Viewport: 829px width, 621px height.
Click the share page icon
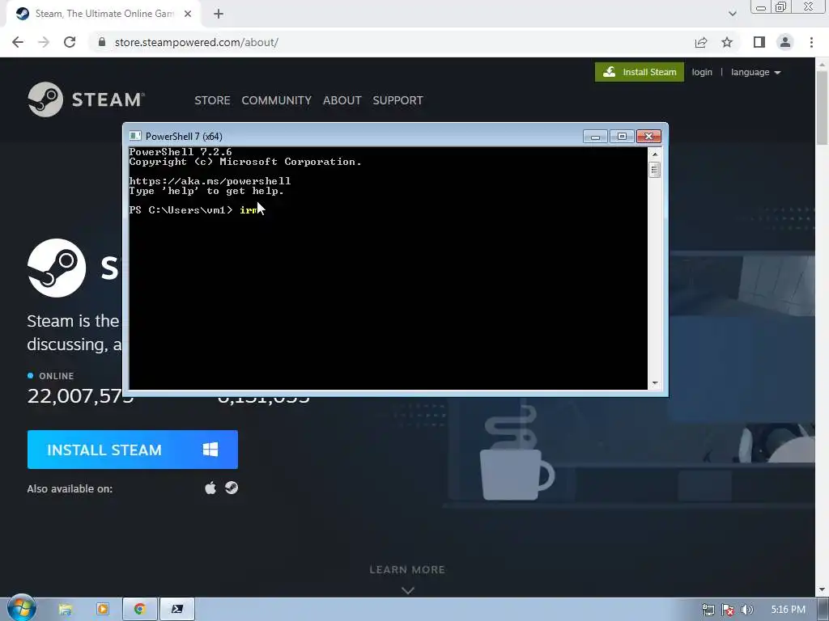(701, 42)
